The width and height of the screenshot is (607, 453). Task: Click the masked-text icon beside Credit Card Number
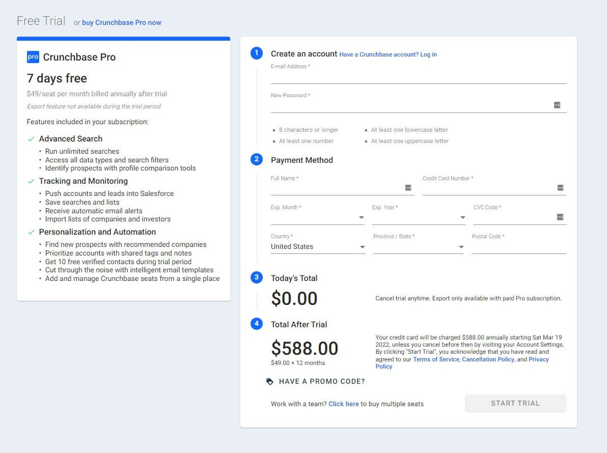pos(561,187)
